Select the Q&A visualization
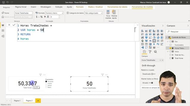190x106 pixels. tap(146, 47)
